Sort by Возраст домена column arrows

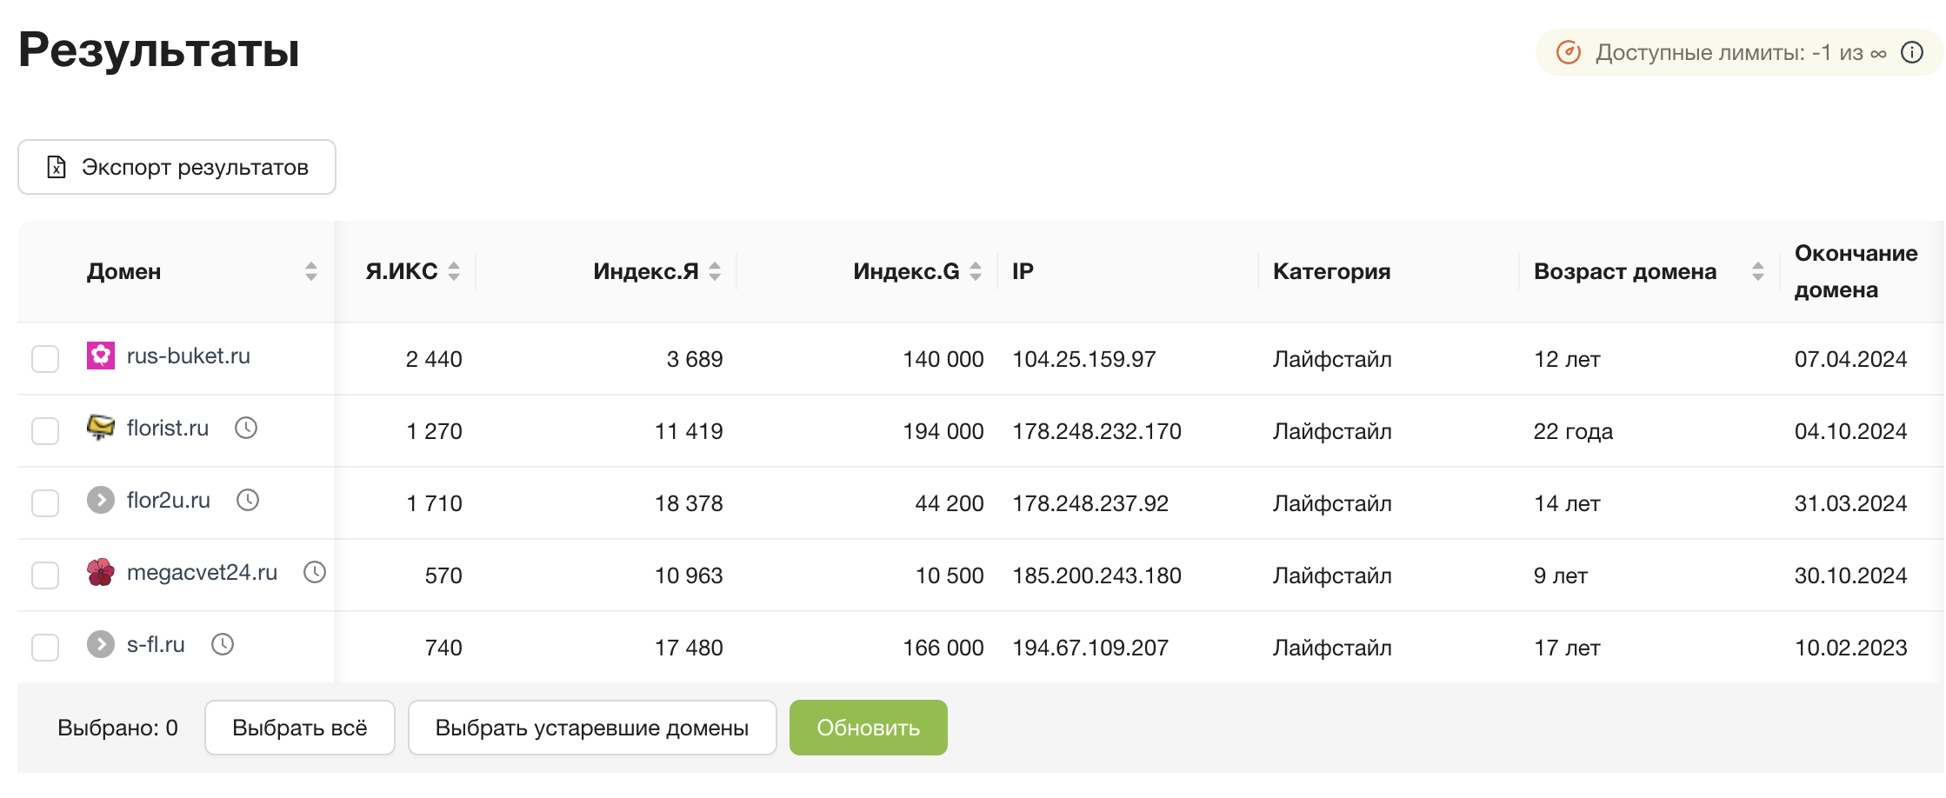[1758, 271]
